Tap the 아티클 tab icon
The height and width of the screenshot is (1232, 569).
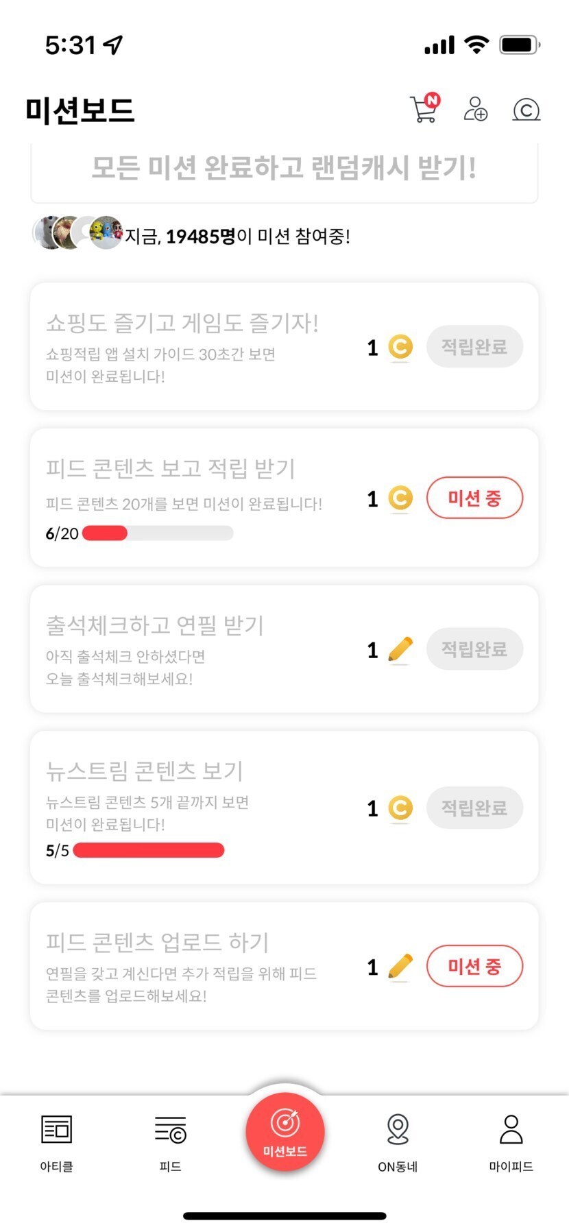(x=56, y=1129)
